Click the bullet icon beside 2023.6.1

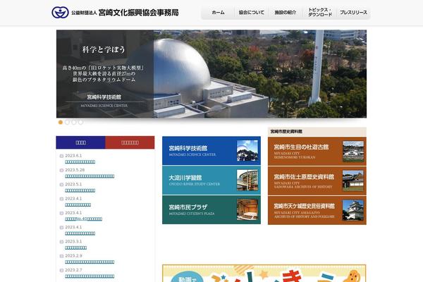coord(61,156)
